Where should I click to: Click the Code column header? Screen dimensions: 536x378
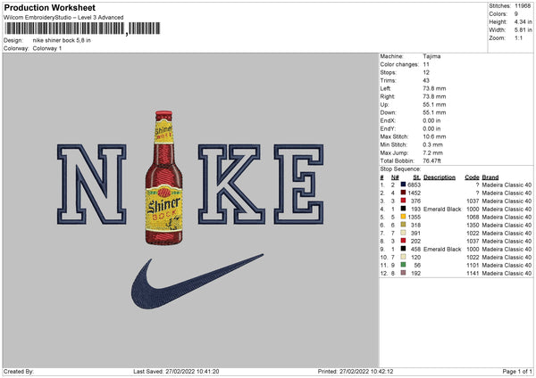(472, 177)
